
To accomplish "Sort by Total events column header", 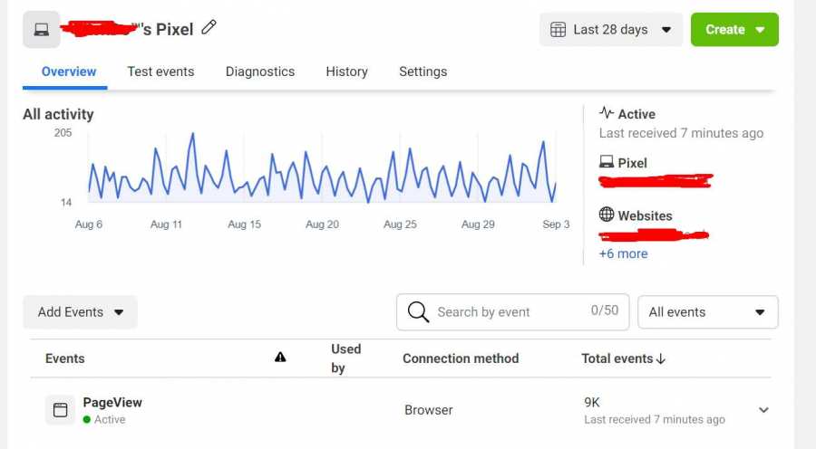I will point(624,358).
